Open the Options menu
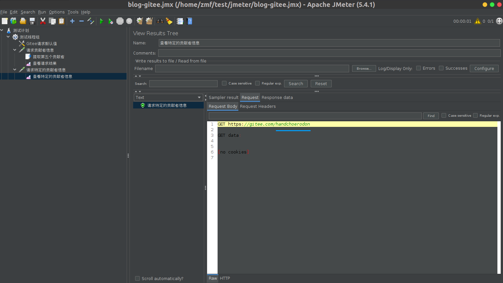The height and width of the screenshot is (283, 503). tap(57, 12)
